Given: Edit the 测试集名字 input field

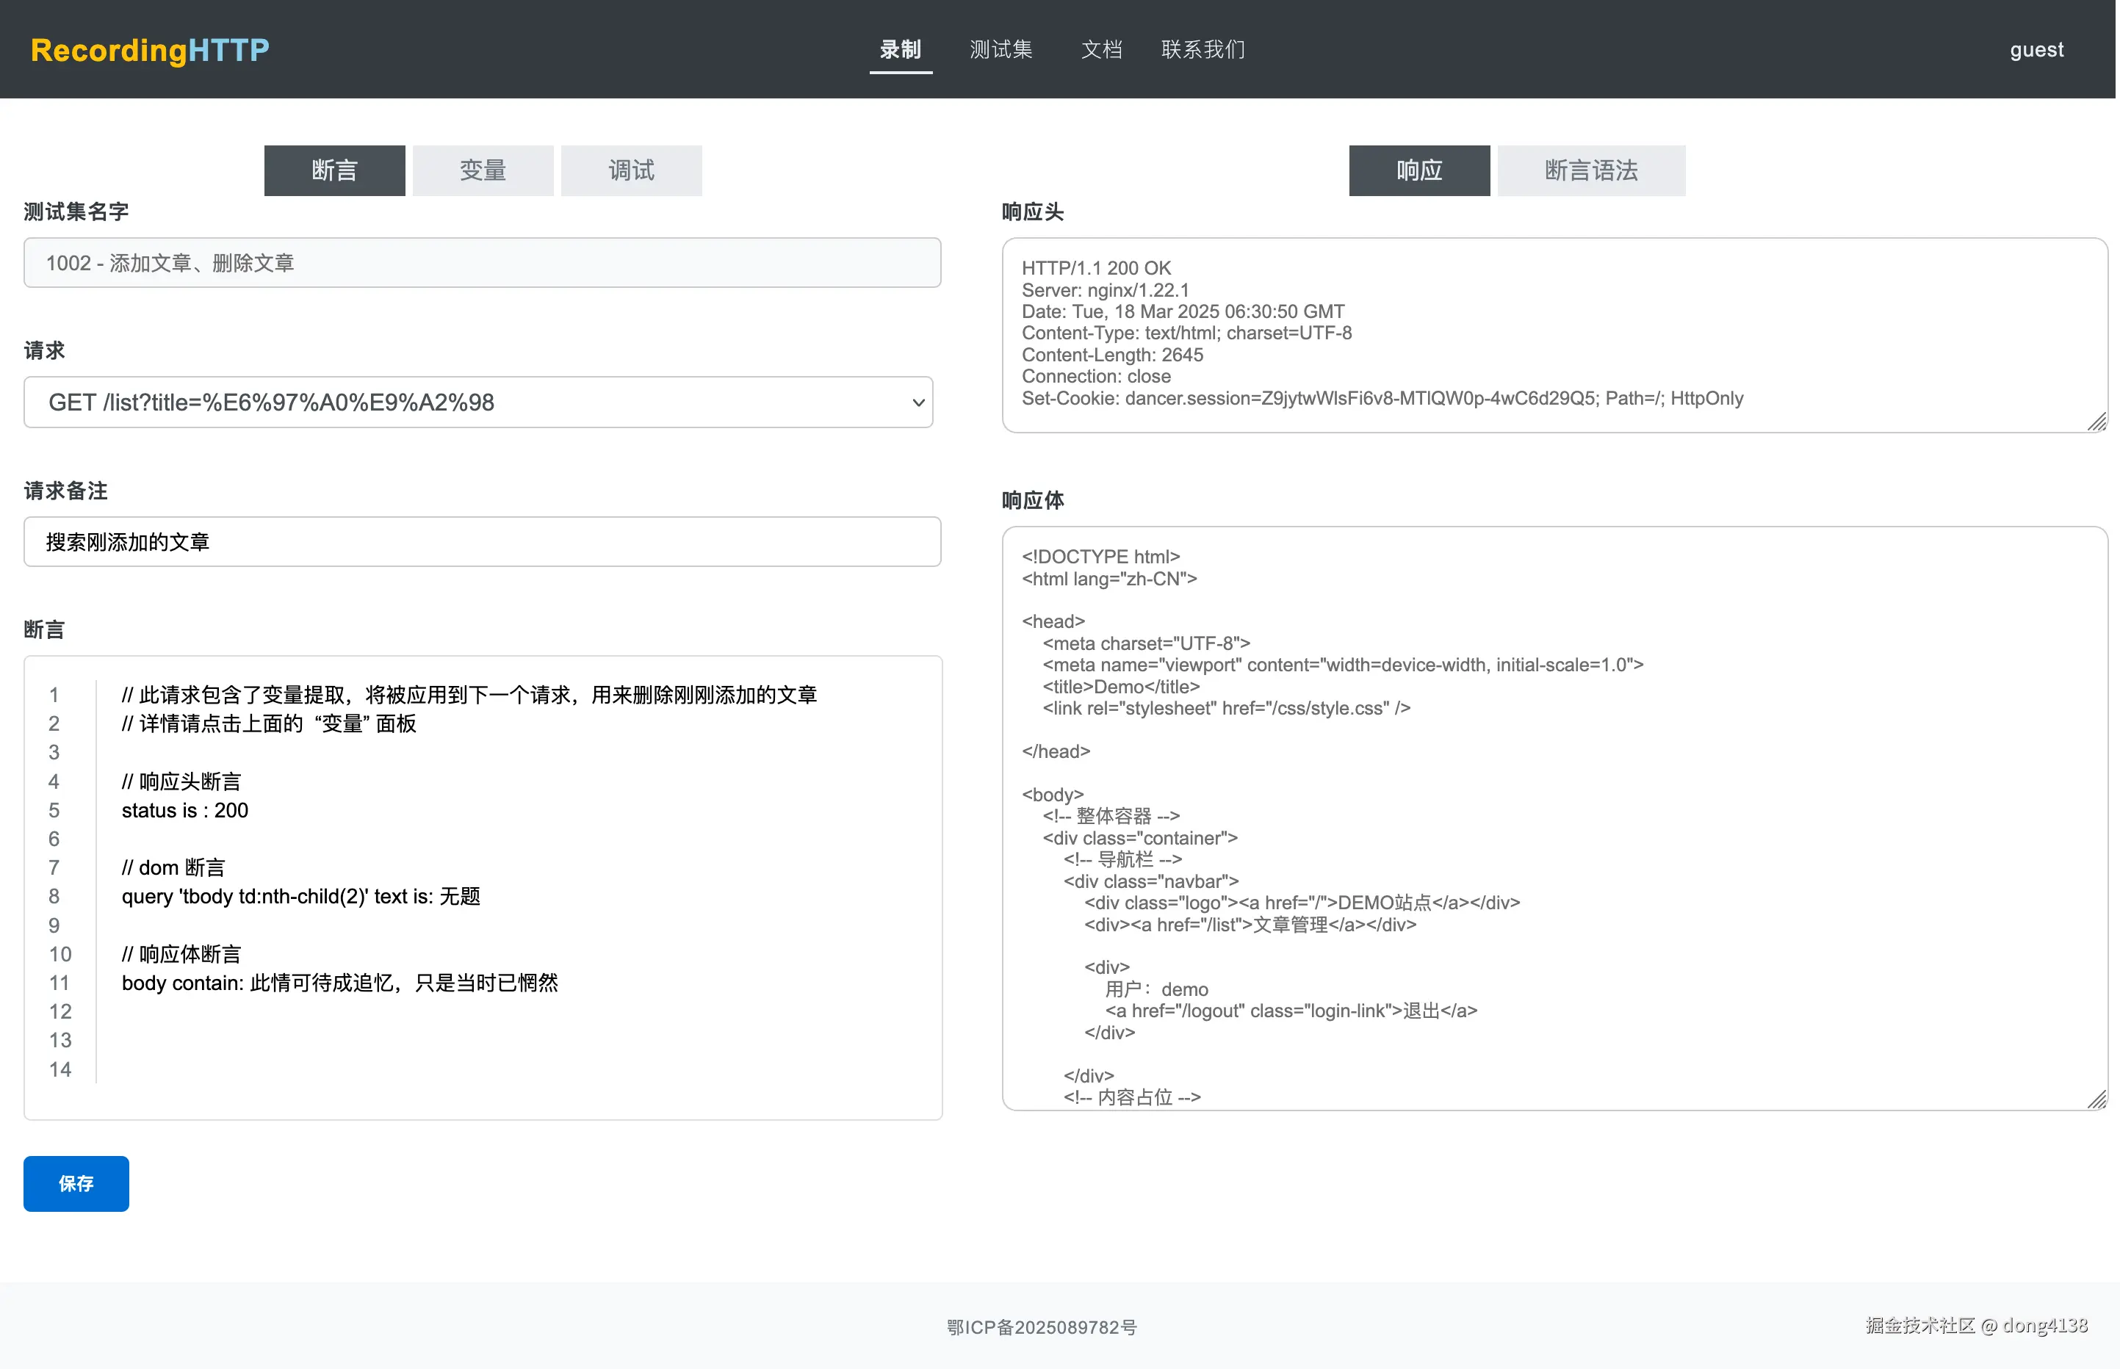Looking at the screenshot, I should [482, 262].
